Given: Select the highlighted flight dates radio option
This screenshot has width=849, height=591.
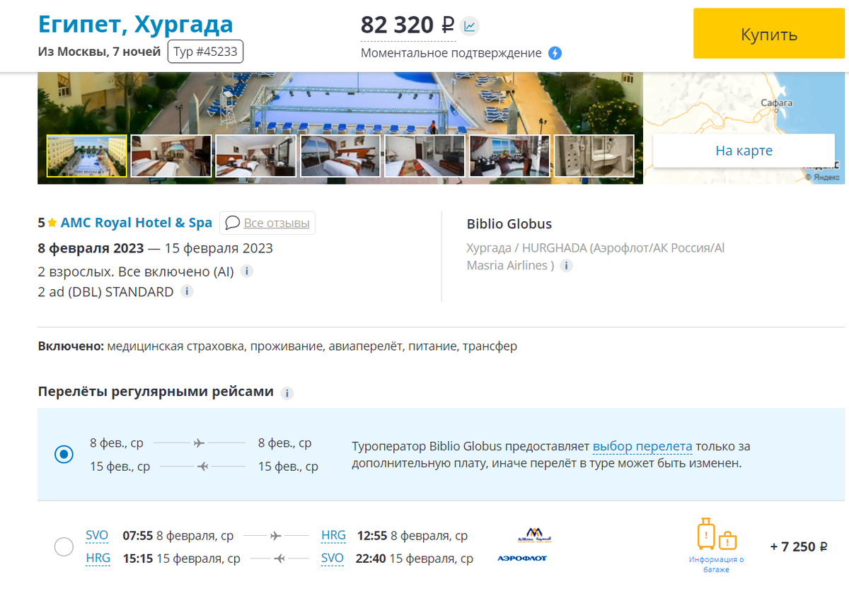Looking at the screenshot, I should [x=64, y=455].
